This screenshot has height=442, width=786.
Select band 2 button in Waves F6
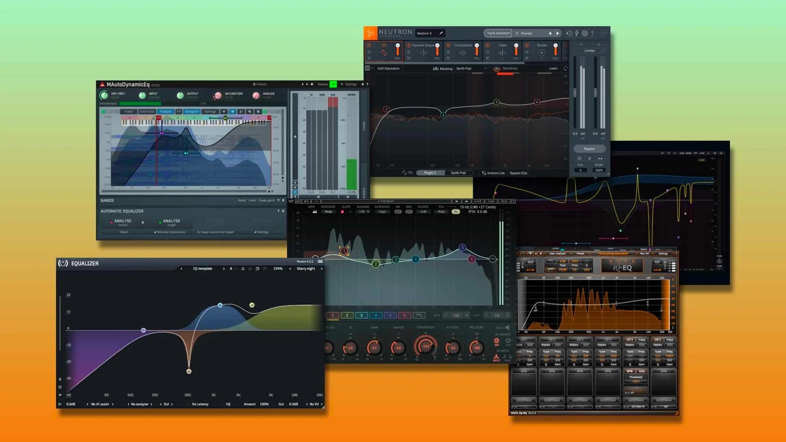click(346, 315)
